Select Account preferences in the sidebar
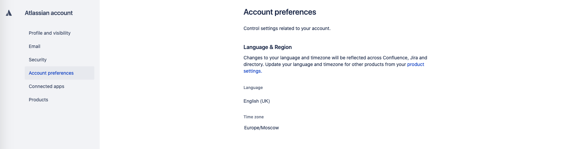The height and width of the screenshot is (149, 582). click(x=51, y=73)
